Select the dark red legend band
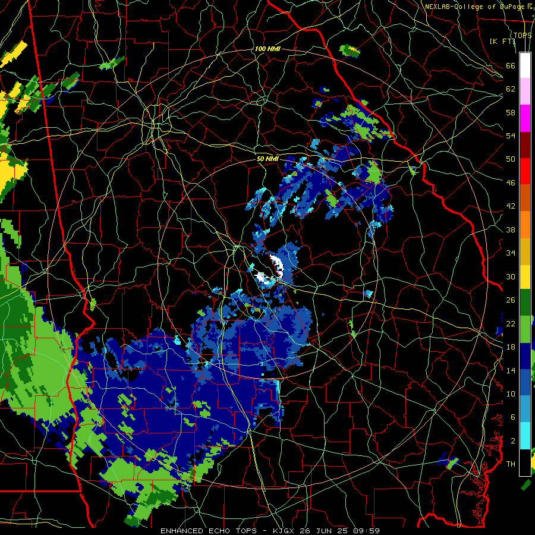Image resolution: width=535 pixels, height=535 pixels. click(x=525, y=144)
